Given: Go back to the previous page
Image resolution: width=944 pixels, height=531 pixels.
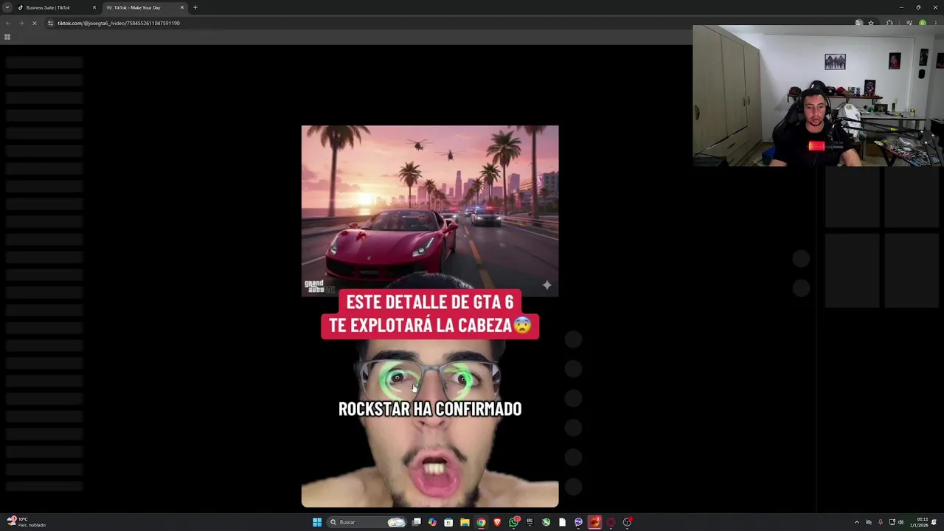Looking at the screenshot, I should tap(7, 23).
